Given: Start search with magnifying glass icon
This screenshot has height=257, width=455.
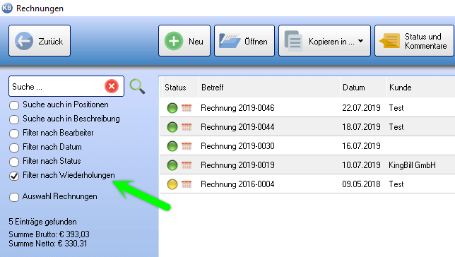Looking at the screenshot, I should click(137, 86).
